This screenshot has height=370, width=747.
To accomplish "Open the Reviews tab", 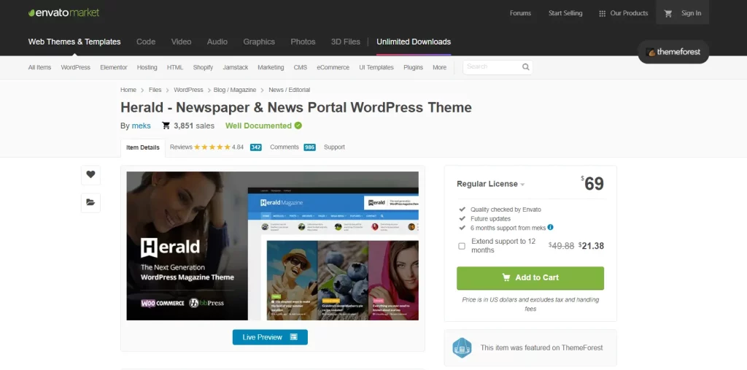I will pos(181,147).
